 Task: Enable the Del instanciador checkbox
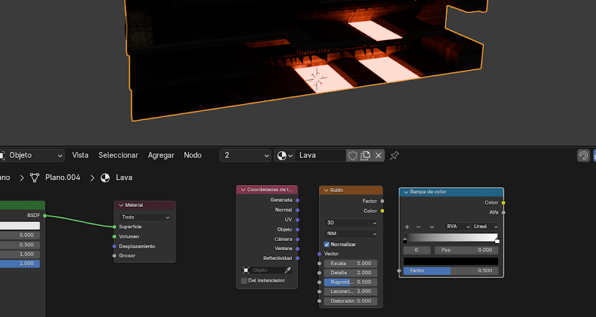pos(244,280)
